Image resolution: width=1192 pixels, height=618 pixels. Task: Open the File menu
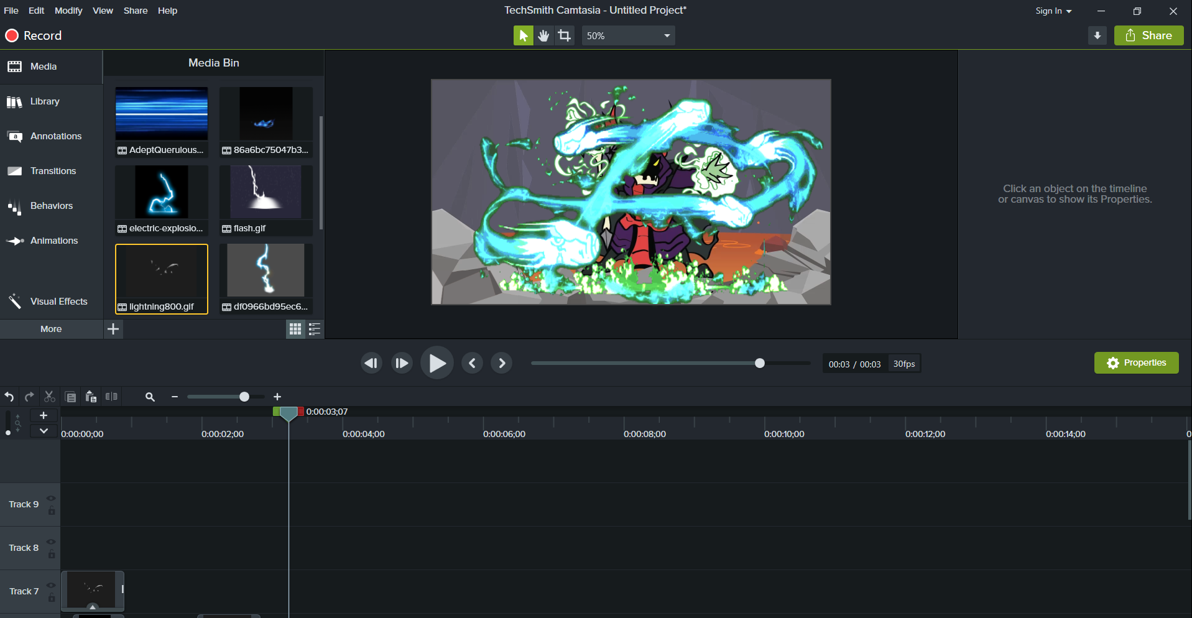coord(11,11)
